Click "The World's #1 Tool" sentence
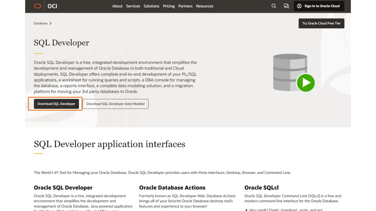376x211 pixels. (162, 173)
